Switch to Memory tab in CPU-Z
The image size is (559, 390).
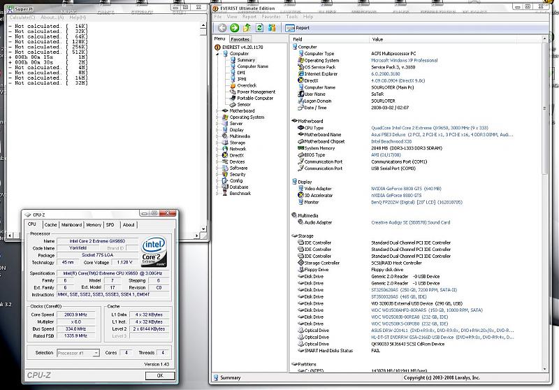point(94,225)
